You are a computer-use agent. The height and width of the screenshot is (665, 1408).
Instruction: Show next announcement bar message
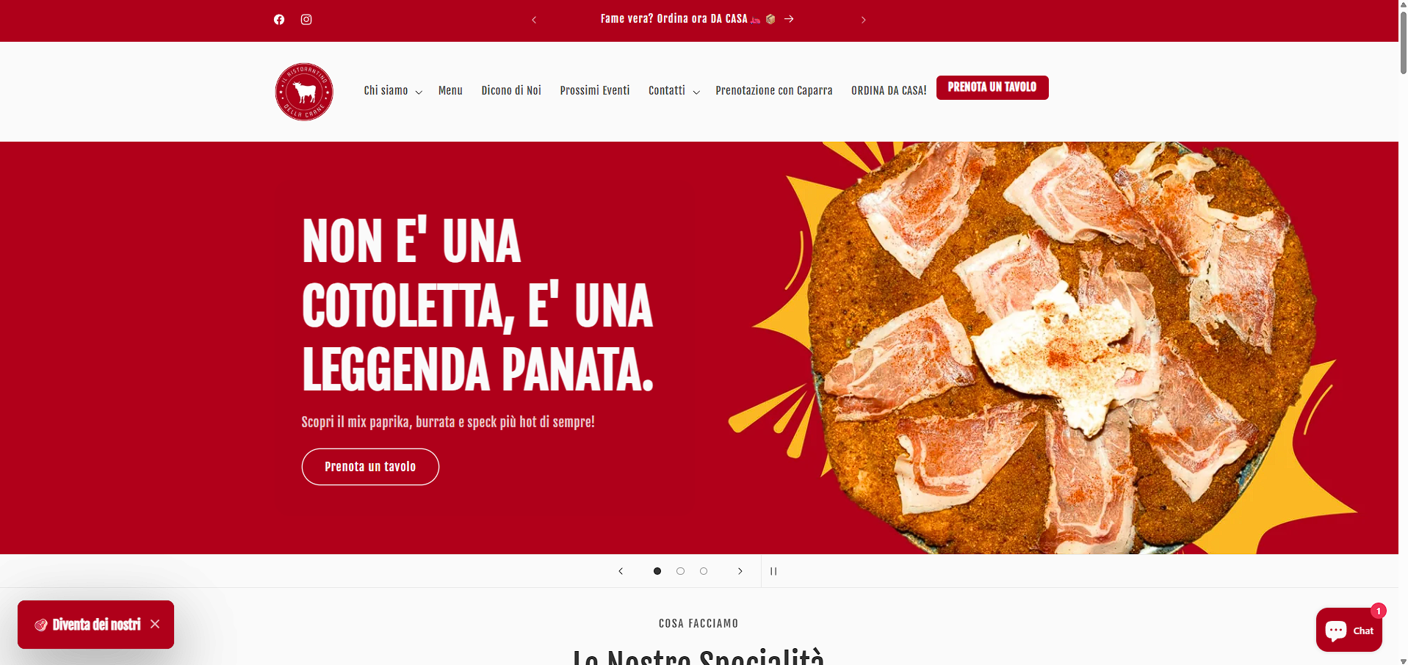[x=864, y=20]
